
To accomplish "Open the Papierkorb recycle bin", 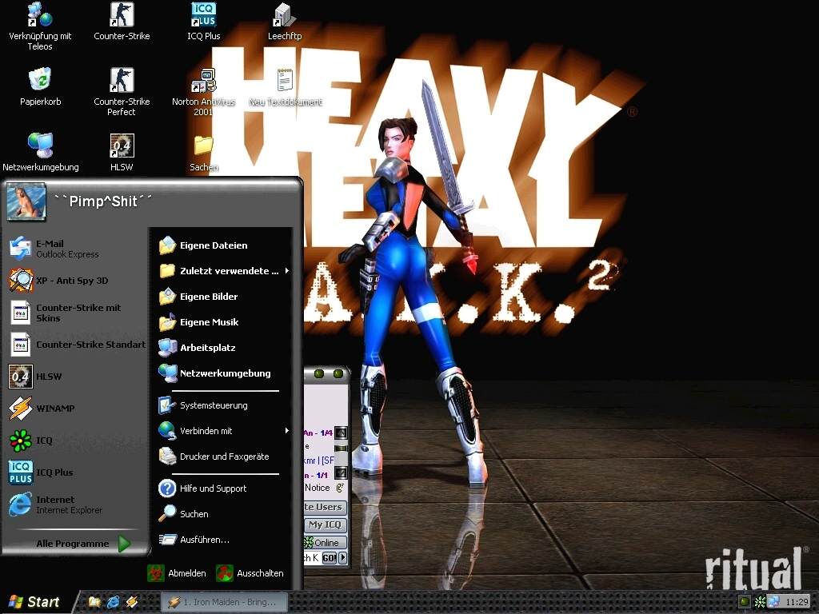I will (x=40, y=86).
